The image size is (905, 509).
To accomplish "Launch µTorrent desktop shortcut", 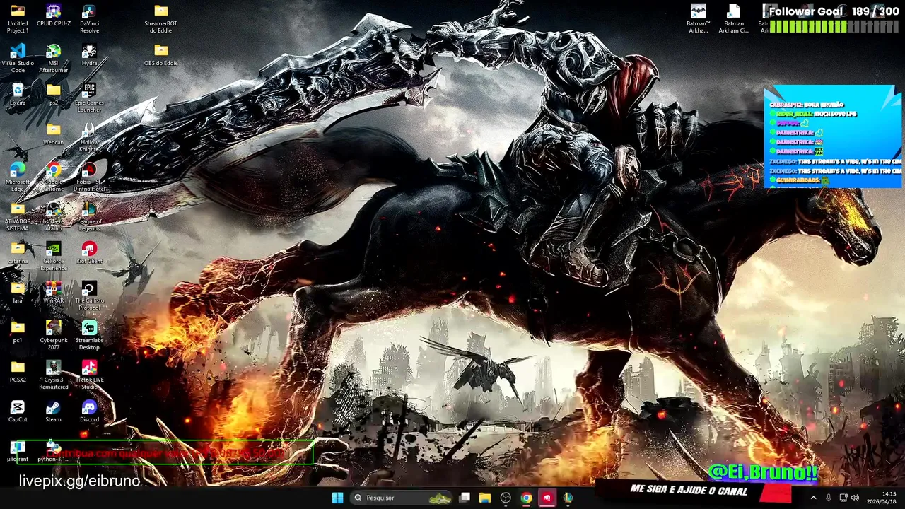I will (x=18, y=451).
